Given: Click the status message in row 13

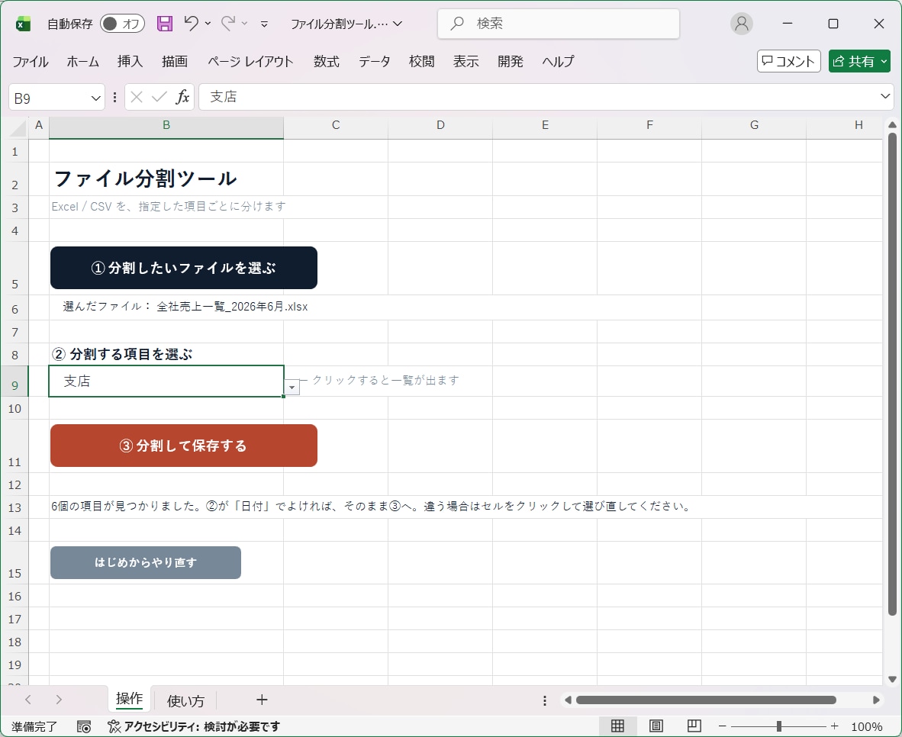Looking at the screenshot, I should pyautogui.click(x=371, y=507).
